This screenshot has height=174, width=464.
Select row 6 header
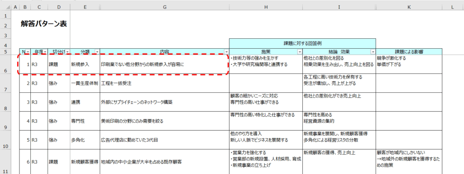pyautogui.click(x=5, y=64)
